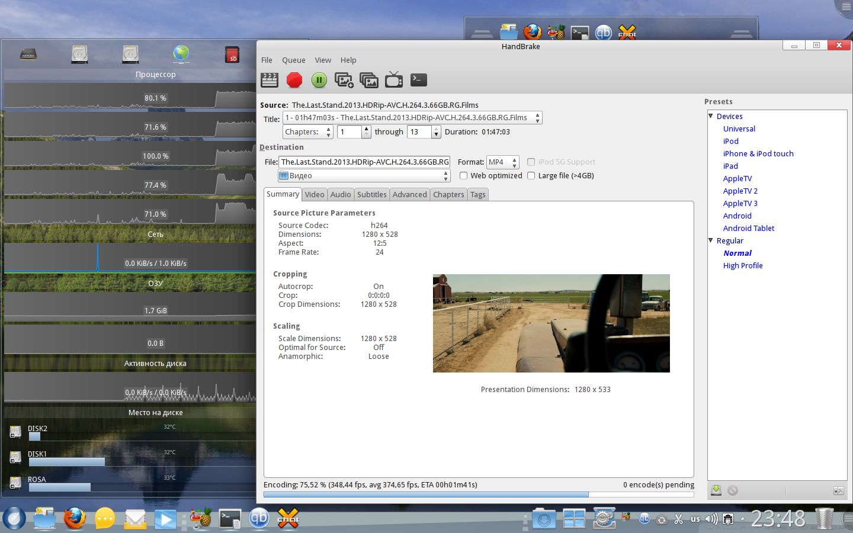Enable the Web optimized checkbox
The height and width of the screenshot is (533, 853).
point(464,176)
